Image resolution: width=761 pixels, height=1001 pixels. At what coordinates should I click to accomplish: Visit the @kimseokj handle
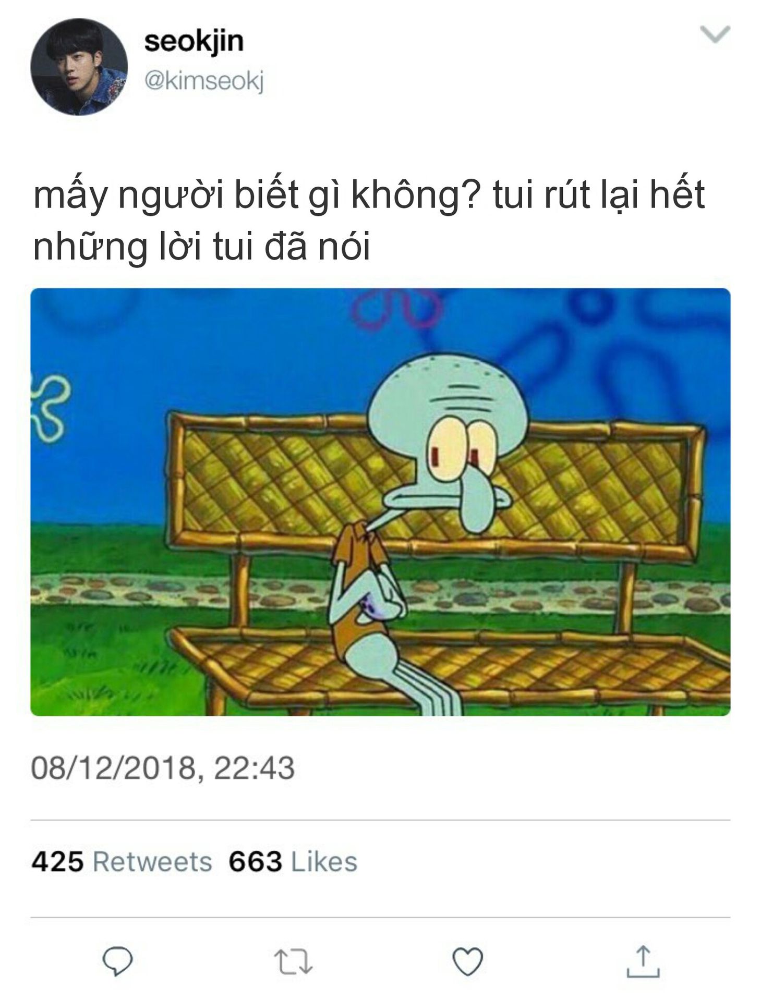coord(204,81)
